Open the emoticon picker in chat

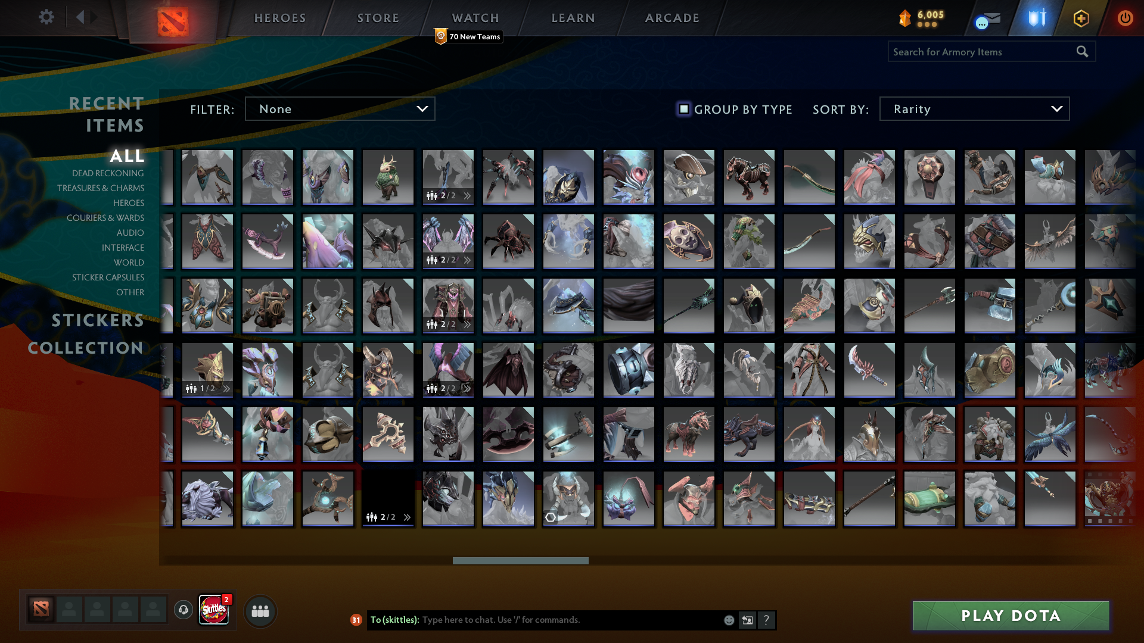point(728,620)
